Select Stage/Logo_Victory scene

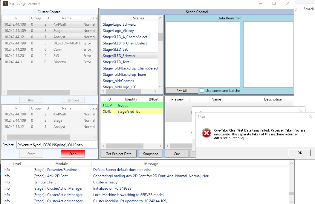click(x=118, y=31)
